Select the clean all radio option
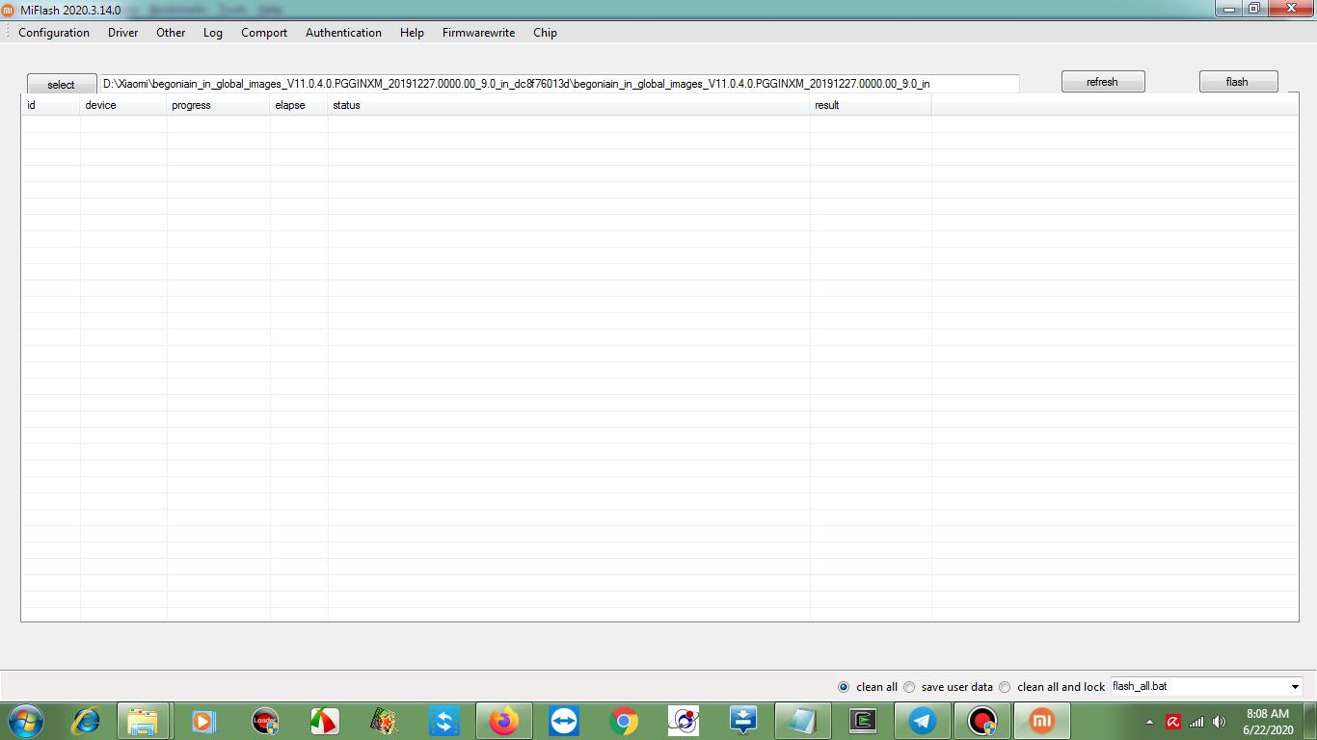 pyautogui.click(x=844, y=687)
